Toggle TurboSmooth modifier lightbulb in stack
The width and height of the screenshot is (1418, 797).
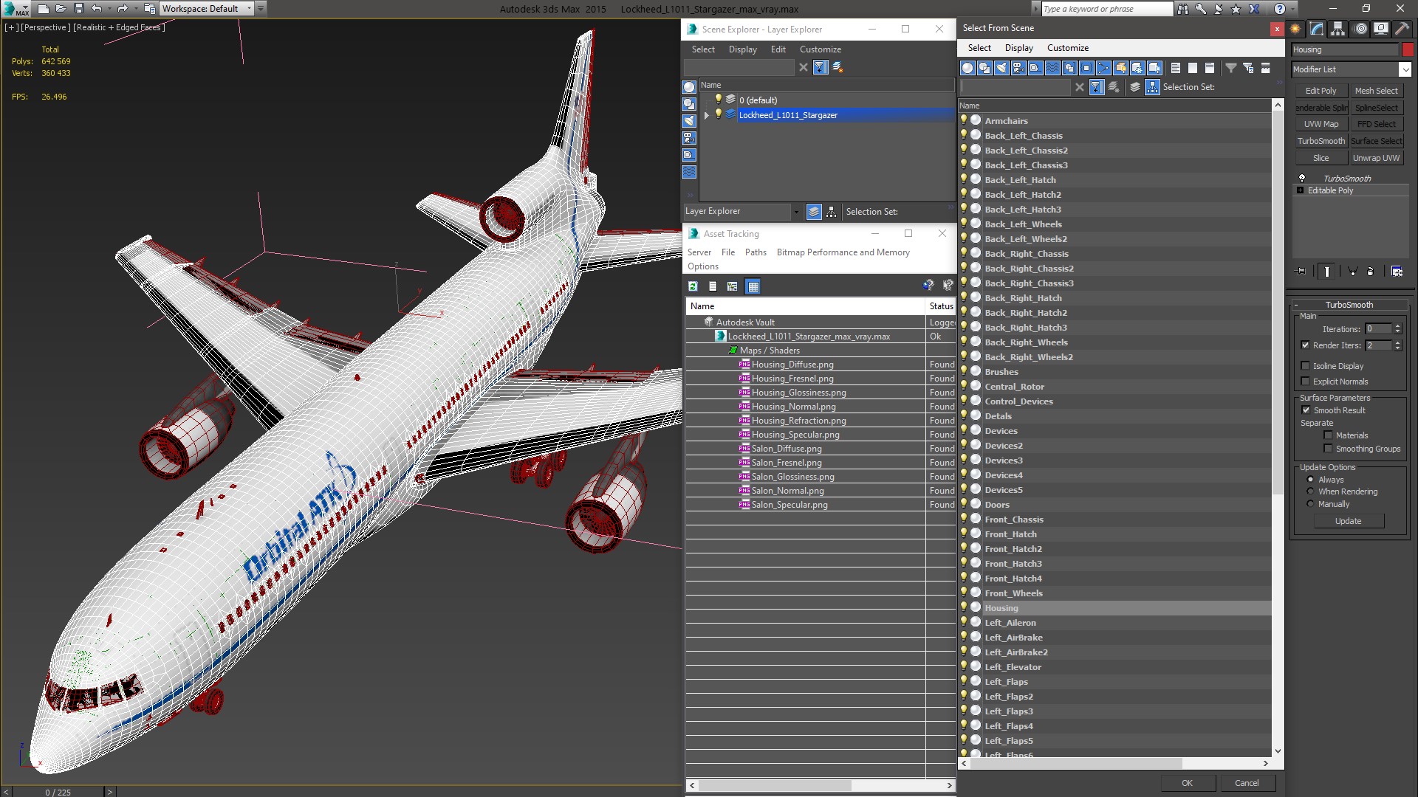[x=1302, y=179]
